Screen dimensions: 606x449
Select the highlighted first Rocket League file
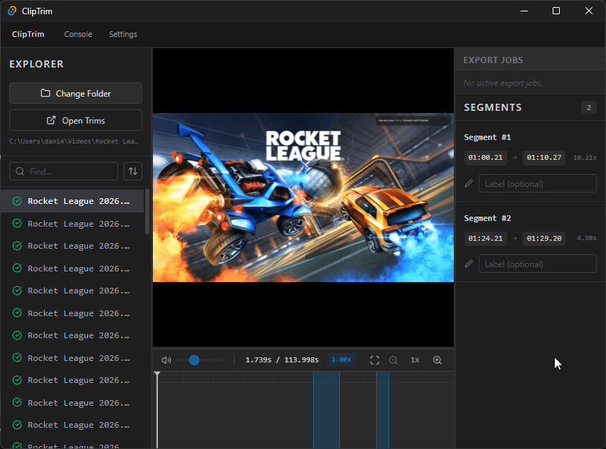73,201
